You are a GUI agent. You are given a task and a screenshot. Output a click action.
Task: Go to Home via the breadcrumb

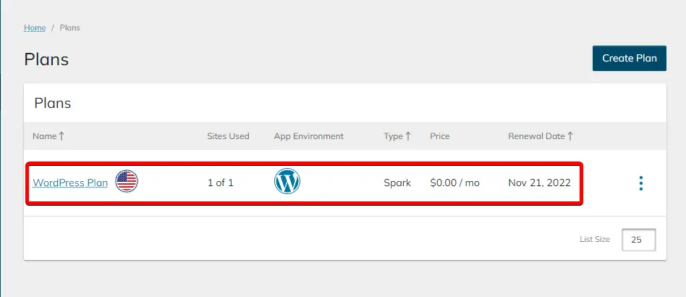pos(35,28)
